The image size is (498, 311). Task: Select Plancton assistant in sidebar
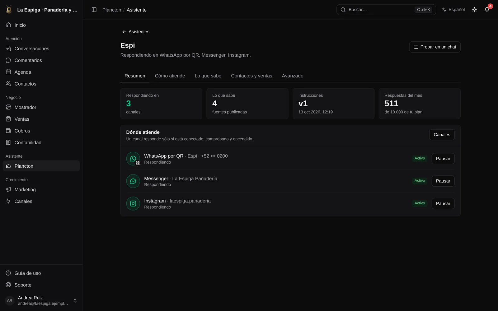click(41, 166)
